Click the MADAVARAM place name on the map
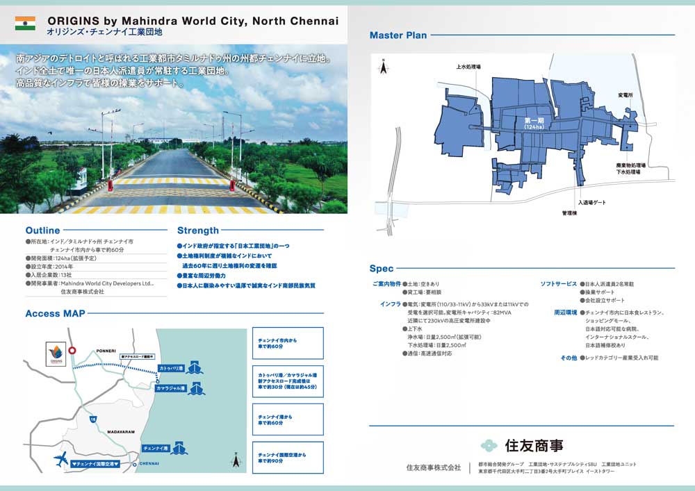This screenshot has height=491, width=695. tap(121, 432)
